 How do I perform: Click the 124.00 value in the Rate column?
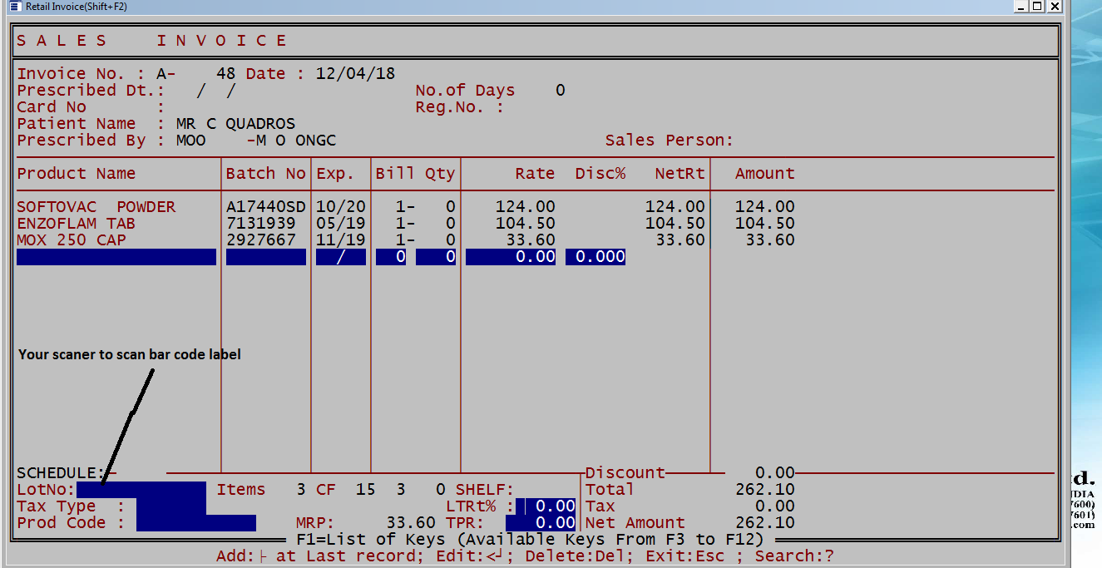(526, 207)
